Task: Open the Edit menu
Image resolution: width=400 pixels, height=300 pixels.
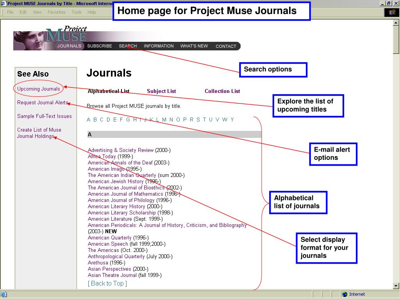Action: 23,12
